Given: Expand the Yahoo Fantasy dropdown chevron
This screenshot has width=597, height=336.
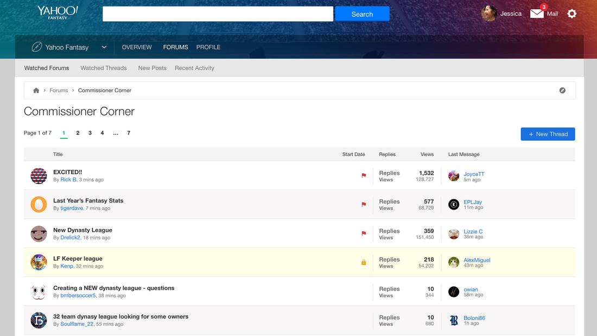Looking at the screenshot, I should point(104,47).
